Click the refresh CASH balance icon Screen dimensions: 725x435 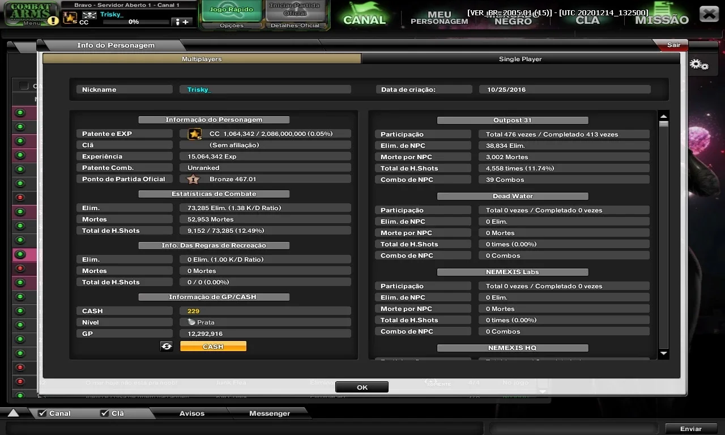point(167,346)
